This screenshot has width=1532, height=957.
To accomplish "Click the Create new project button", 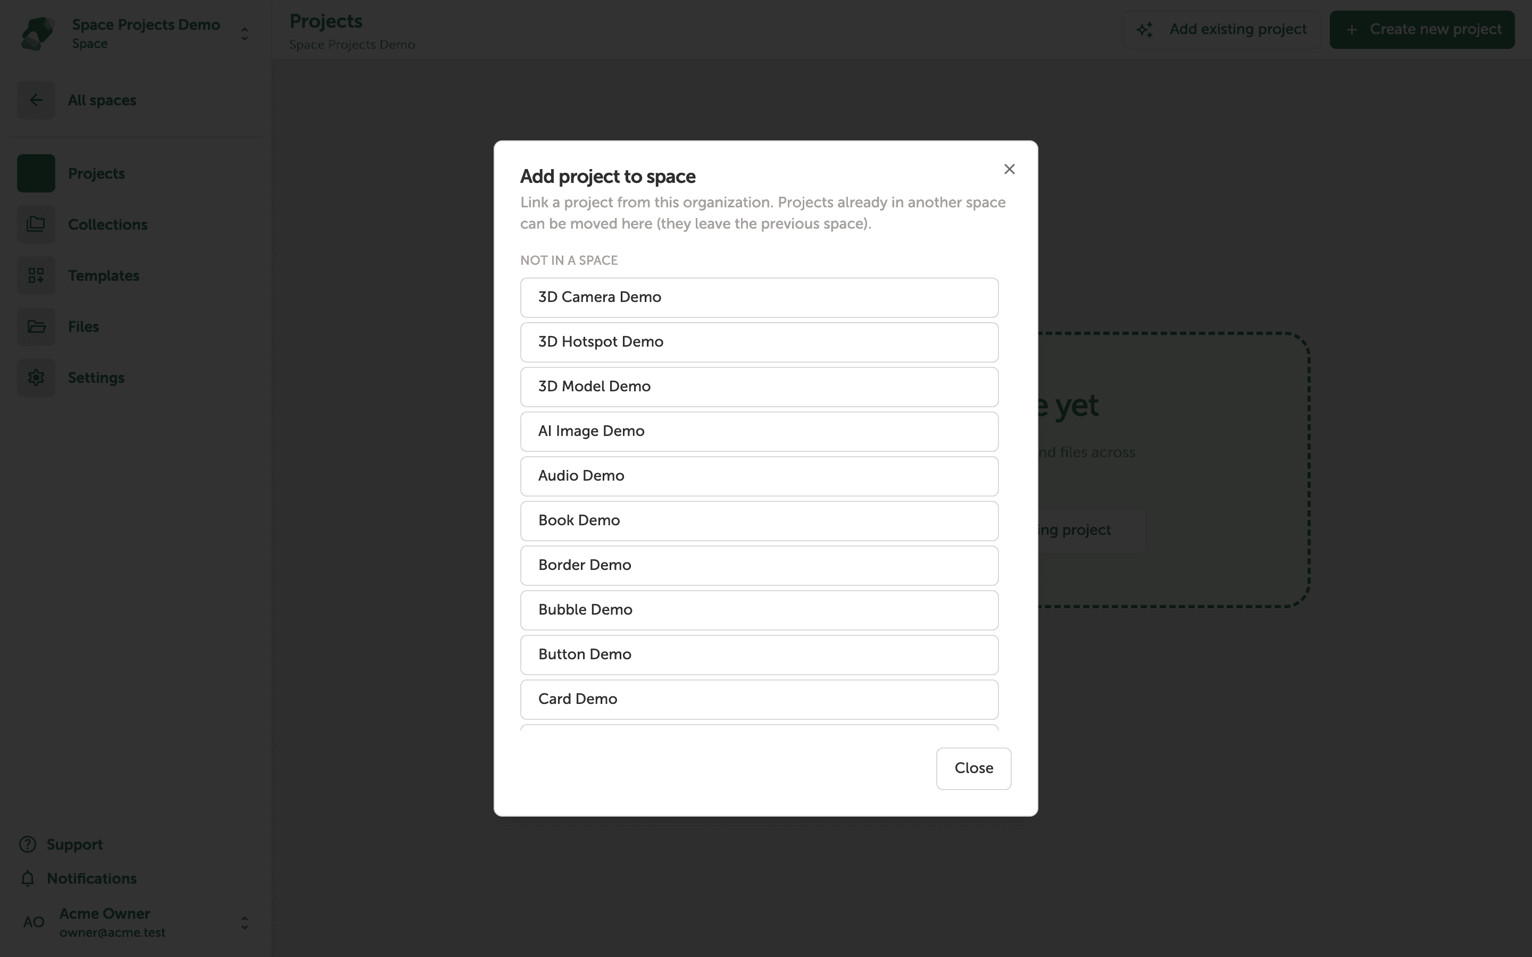I will click(1422, 30).
